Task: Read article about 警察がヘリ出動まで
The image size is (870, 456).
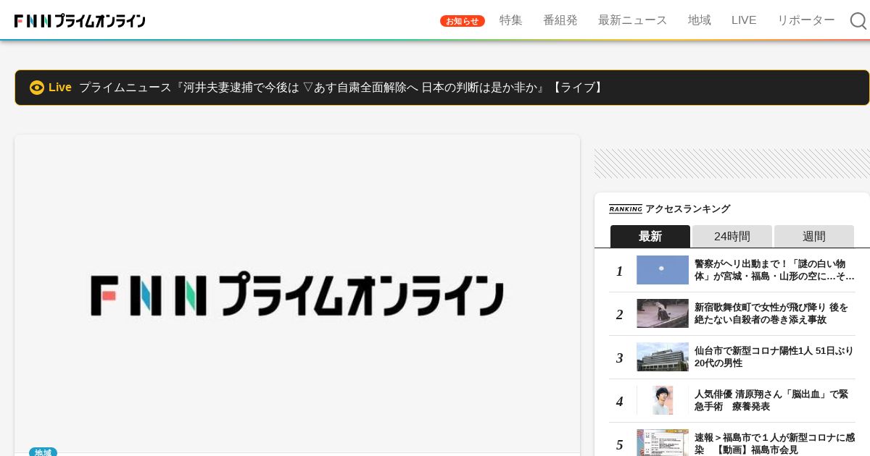Action: click(774, 270)
